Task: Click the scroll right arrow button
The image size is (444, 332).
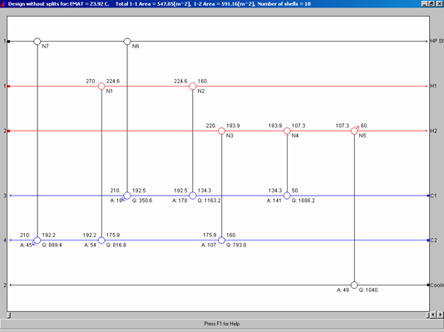Action: 441,315
